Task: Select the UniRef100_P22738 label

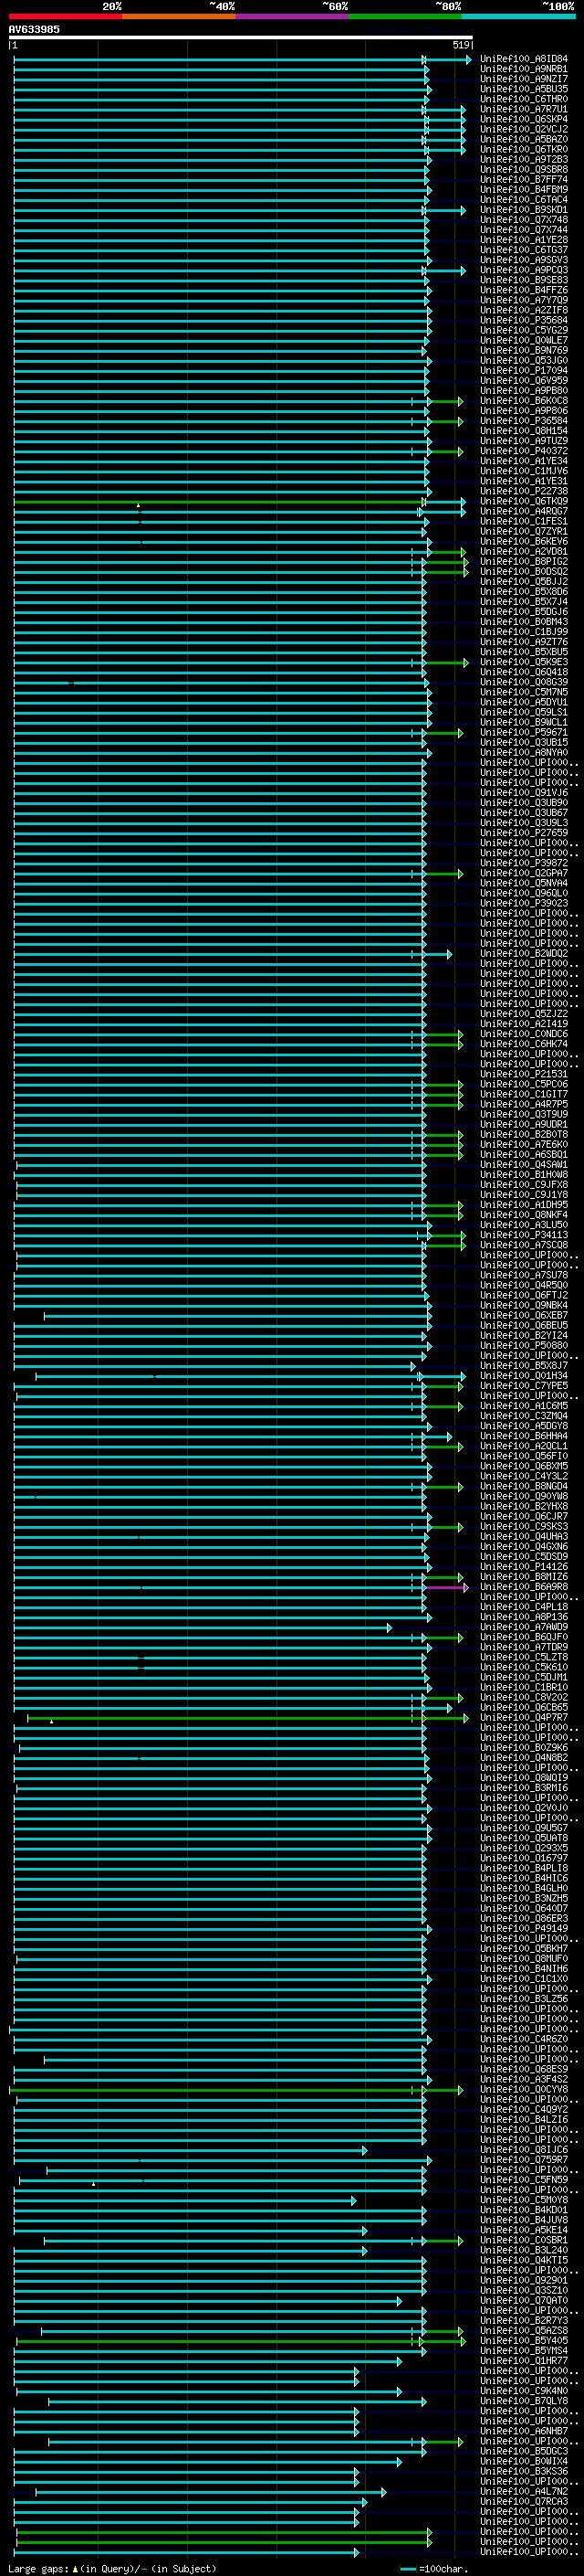Action: pyautogui.click(x=524, y=491)
